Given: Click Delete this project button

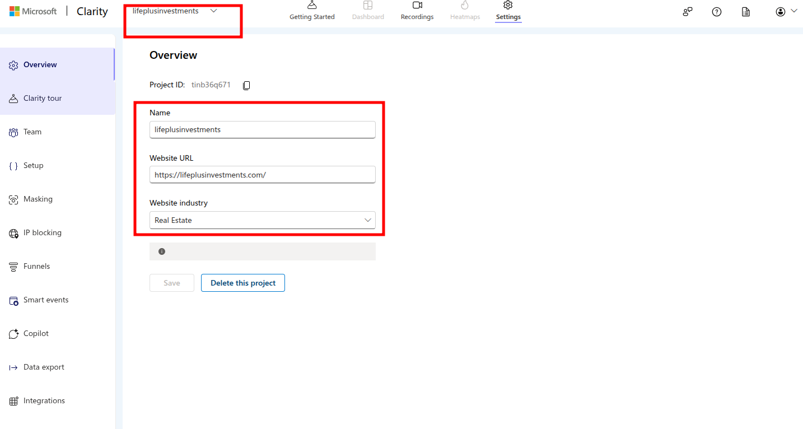Looking at the screenshot, I should coord(243,283).
